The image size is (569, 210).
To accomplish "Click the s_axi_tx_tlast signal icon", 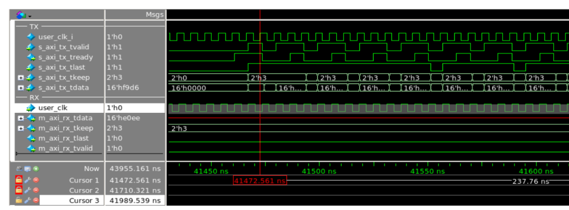I will (x=31, y=67).
